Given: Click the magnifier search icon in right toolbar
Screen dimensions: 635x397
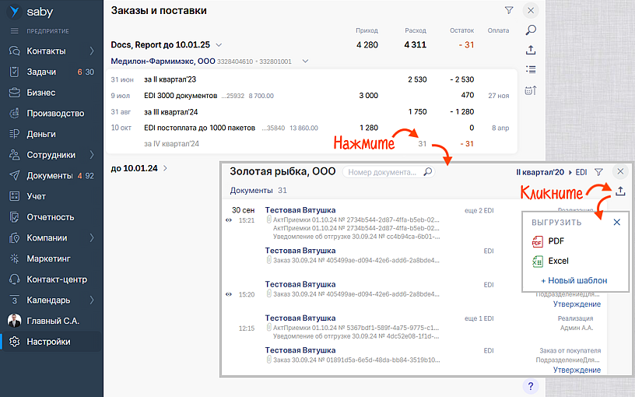Looking at the screenshot, I should tap(531, 30).
